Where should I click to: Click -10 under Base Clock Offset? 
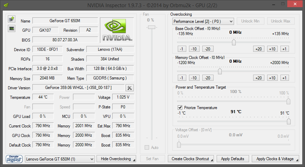pos(194,49)
